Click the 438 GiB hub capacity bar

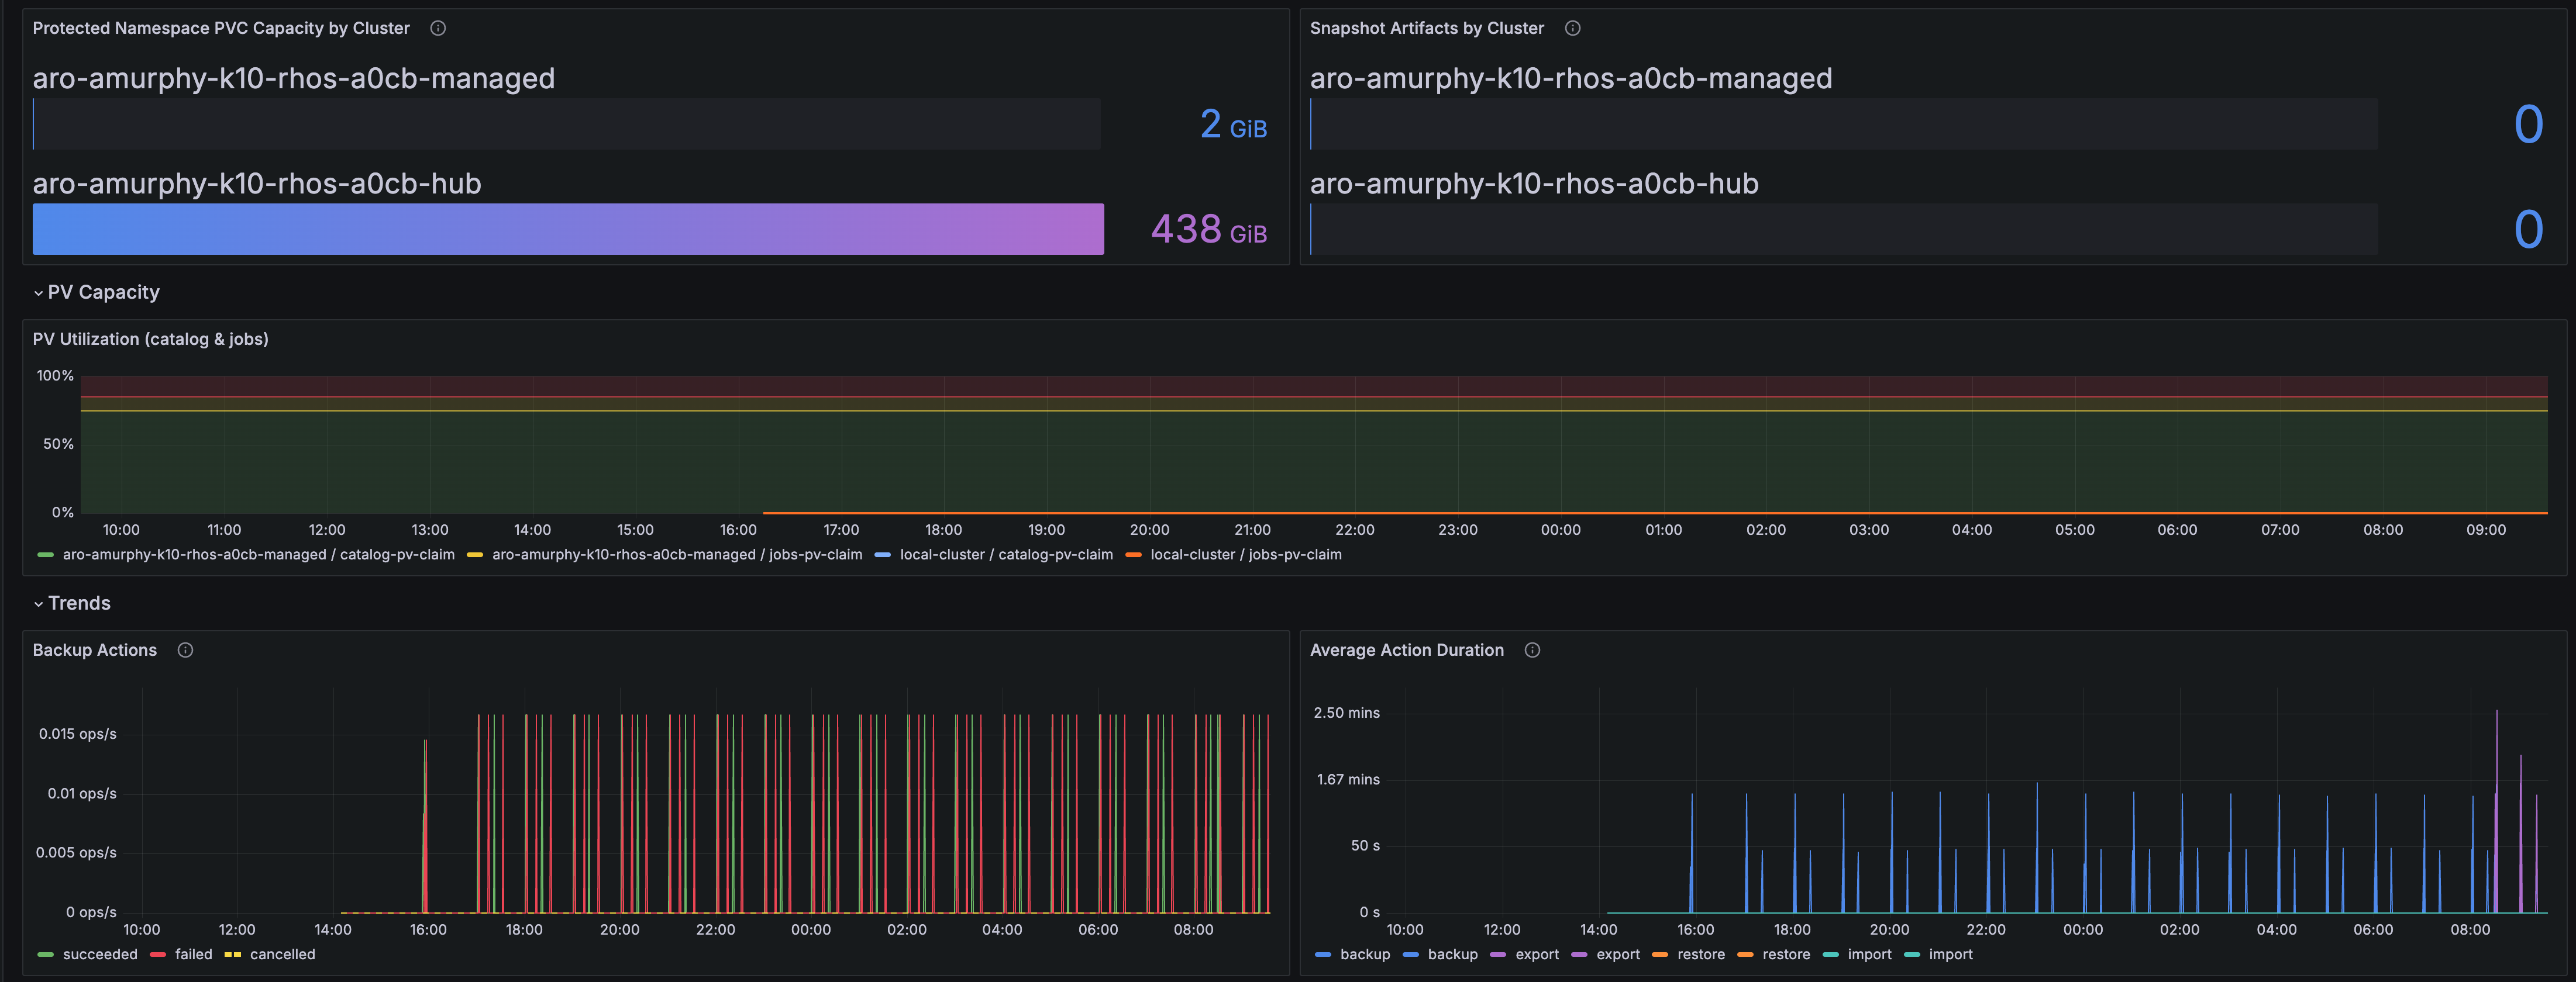coord(568,230)
